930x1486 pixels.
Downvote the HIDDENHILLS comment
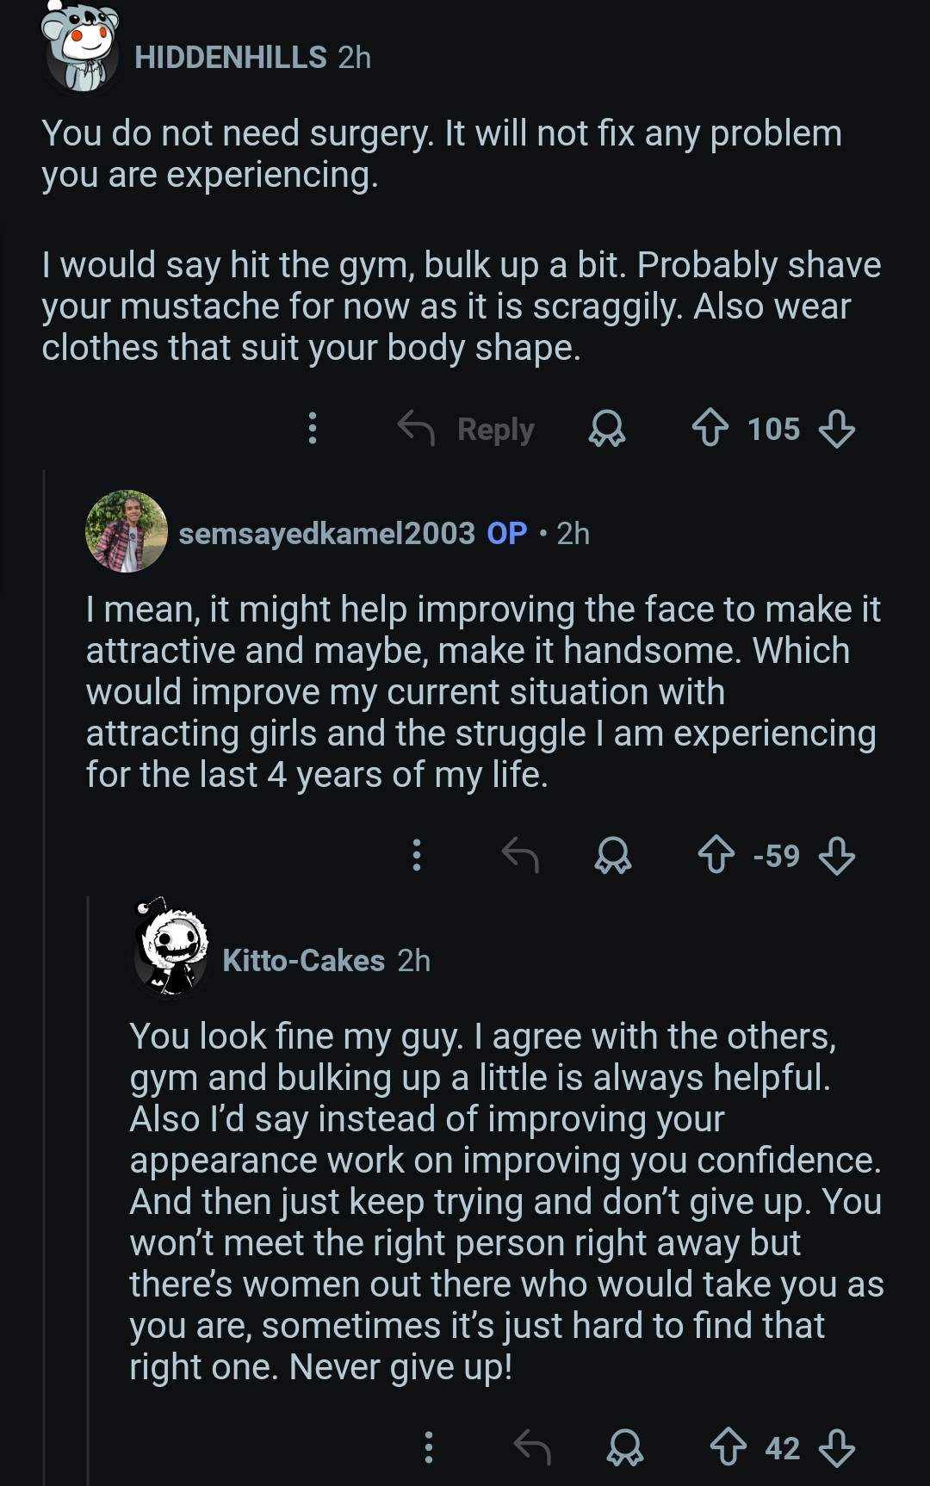pyautogui.click(x=836, y=428)
